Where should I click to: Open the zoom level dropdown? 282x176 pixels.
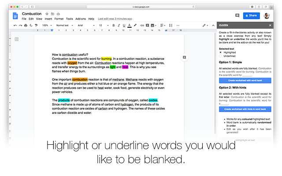(x=46, y=26)
